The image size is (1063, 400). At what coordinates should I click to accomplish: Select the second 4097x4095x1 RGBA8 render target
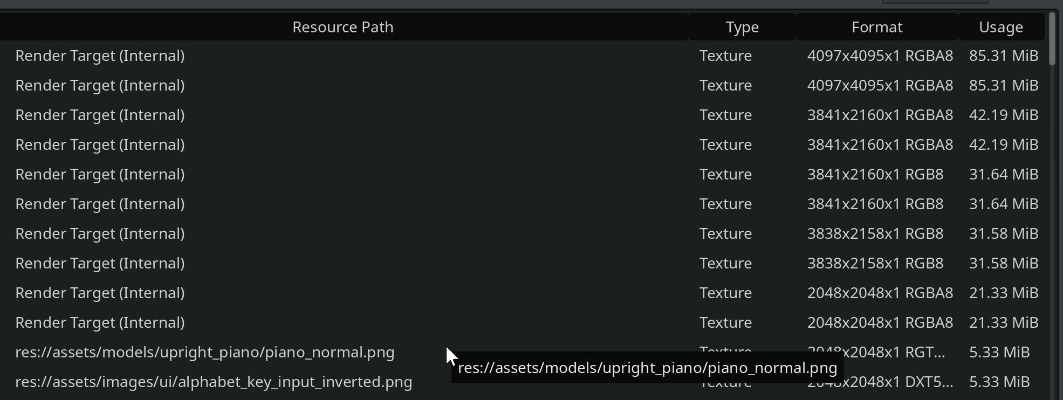pos(216,85)
